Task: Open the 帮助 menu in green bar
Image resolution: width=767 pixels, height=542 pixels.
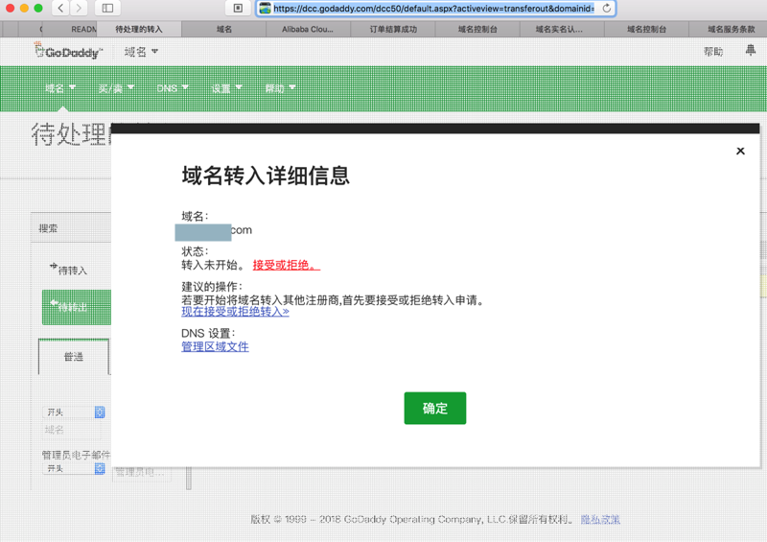Action: [280, 88]
